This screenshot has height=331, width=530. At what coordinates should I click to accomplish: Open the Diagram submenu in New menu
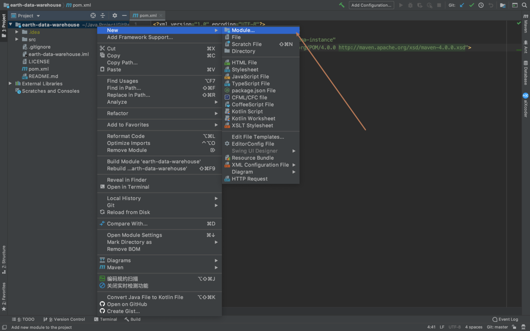click(261, 172)
